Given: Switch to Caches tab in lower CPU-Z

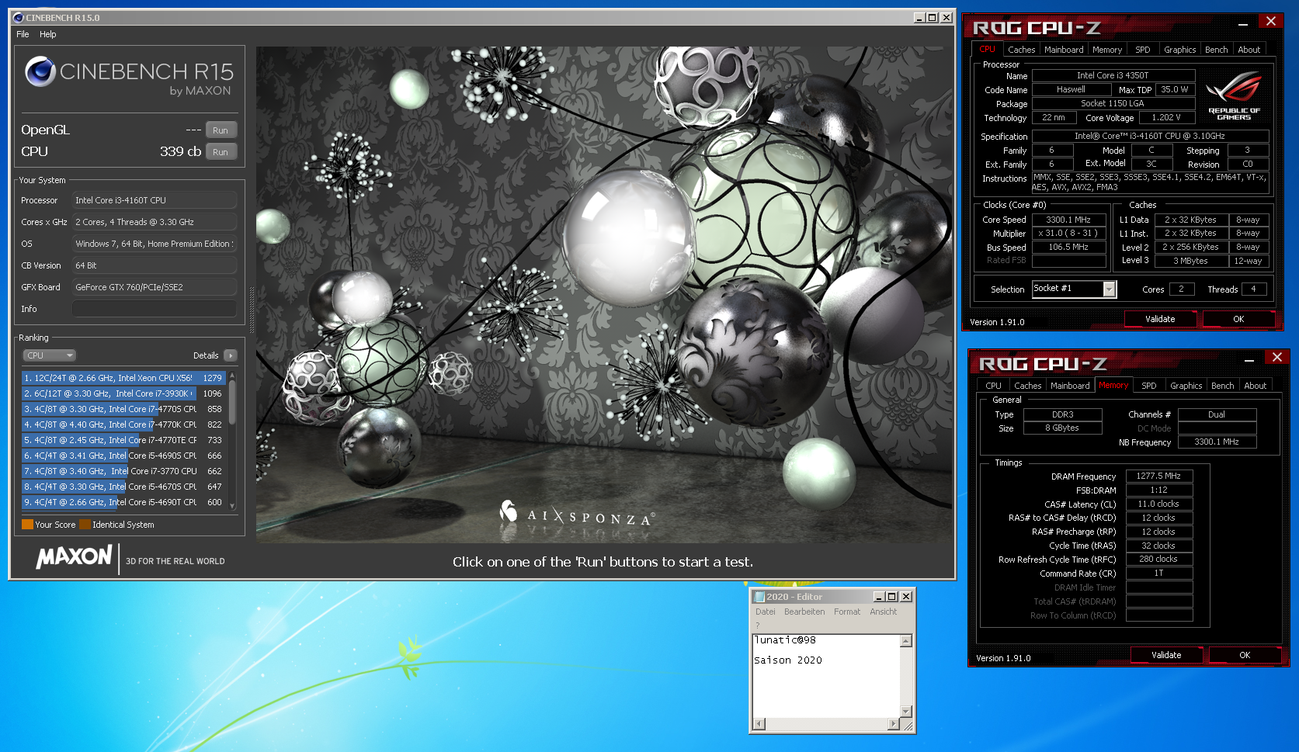Looking at the screenshot, I should pyautogui.click(x=1027, y=386).
